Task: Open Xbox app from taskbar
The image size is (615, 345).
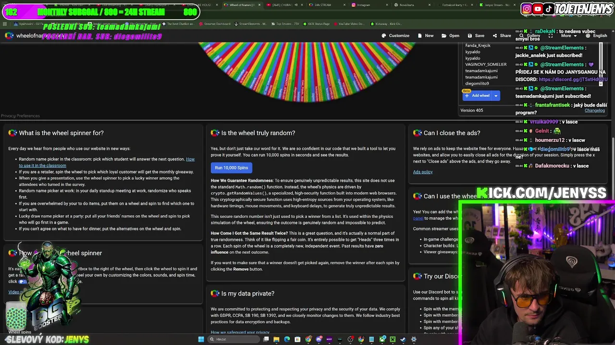Action: pos(382,339)
